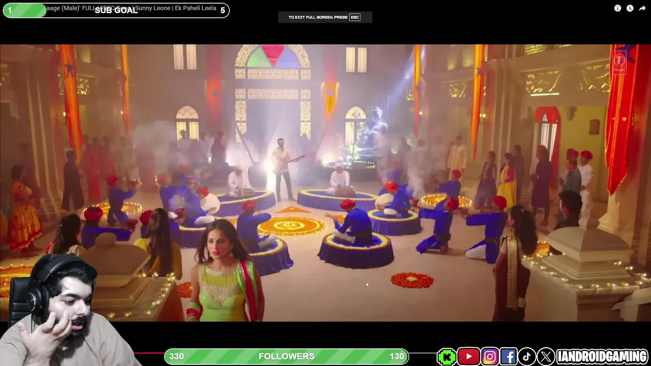Viewport: 651px width, 366px height.
Task: Click the green Kick logo icon
Action: pyautogui.click(x=447, y=356)
